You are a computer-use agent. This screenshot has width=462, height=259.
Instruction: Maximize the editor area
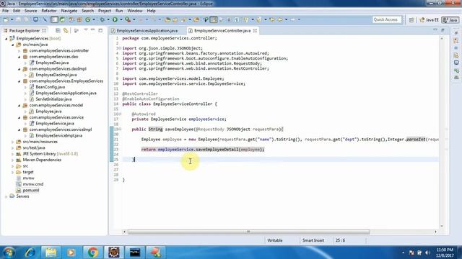pos(443,30)
